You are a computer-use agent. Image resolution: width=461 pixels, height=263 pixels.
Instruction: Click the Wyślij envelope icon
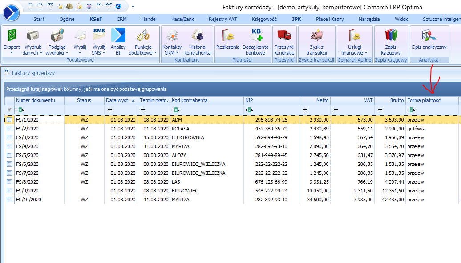click(x=80, y=35)
